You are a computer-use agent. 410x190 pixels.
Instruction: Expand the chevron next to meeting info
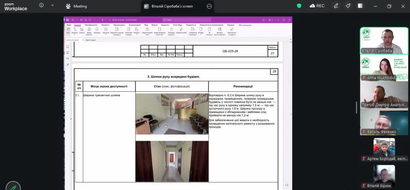[x=52, y=6]
